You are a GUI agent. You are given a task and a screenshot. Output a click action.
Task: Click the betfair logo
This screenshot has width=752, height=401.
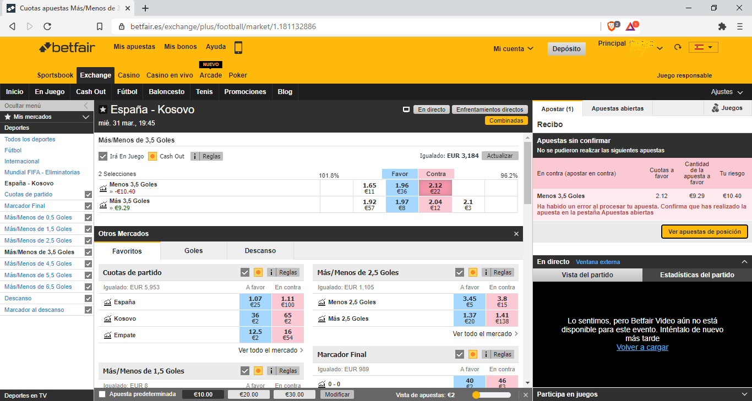[67, 47]
